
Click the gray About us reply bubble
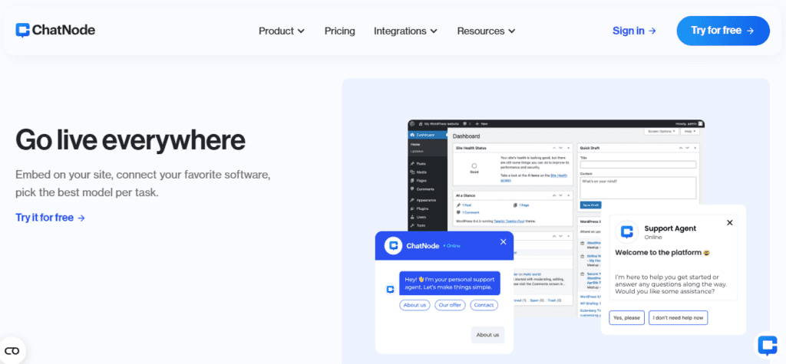pyautogui.click(x=487, y=334)
